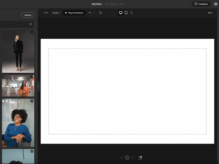219x164 pixels.
Task: Open options menu on the woman in black suit image
Action: (32, 32)
